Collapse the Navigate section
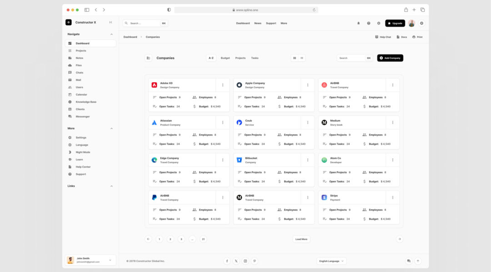This screenshot has height=272, width=491. 111,34
